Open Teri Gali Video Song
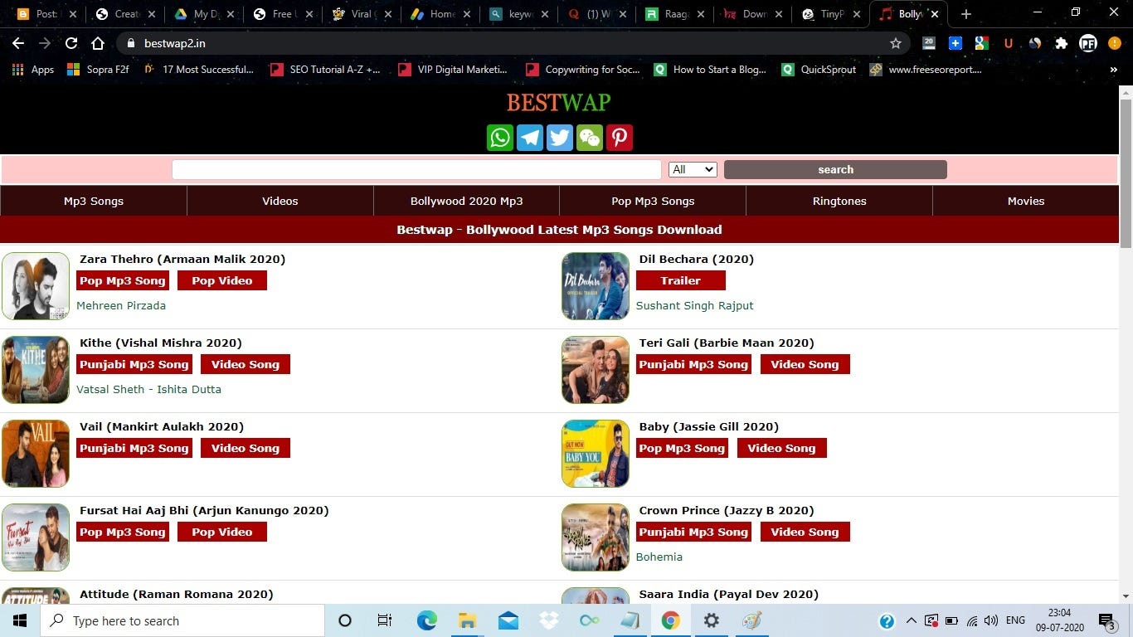This screenshot has height=637, width=1133. coord(805,364)
